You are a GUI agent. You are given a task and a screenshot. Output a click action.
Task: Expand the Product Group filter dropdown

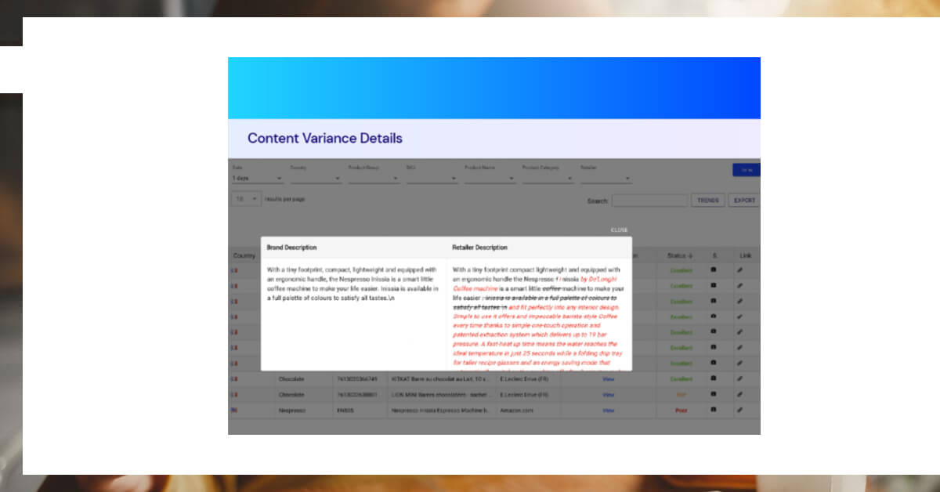[374, 179]
